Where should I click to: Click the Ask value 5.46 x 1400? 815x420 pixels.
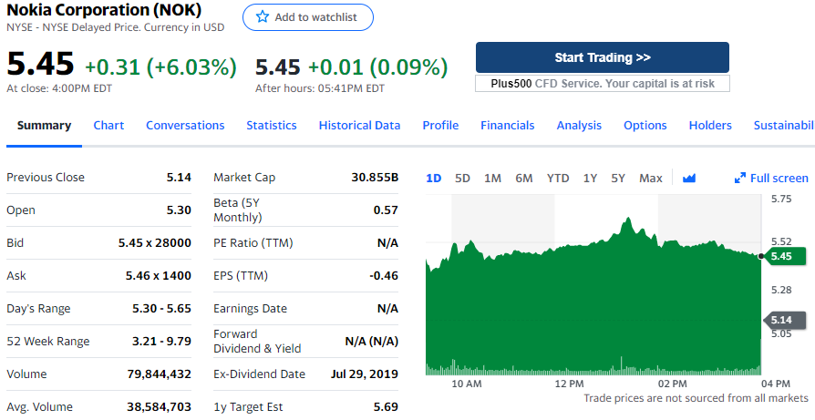pyautogui.click(x=159, y=276)
